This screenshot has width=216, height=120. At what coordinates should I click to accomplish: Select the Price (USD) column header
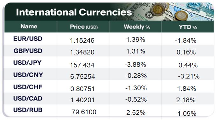[x=84, y=27]
